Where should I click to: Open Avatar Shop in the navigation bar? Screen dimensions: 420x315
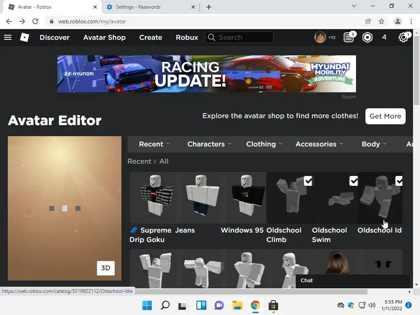104,37
